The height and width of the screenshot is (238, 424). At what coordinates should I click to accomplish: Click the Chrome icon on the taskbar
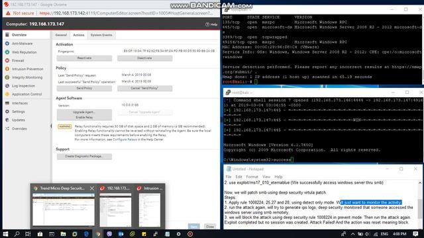coord(98,234)
